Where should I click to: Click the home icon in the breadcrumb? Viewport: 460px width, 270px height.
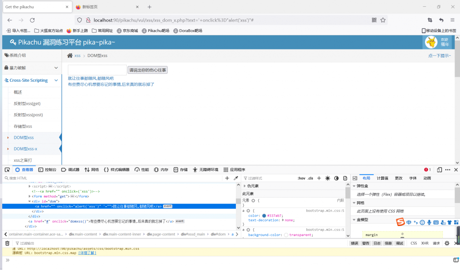click(70, 56)
